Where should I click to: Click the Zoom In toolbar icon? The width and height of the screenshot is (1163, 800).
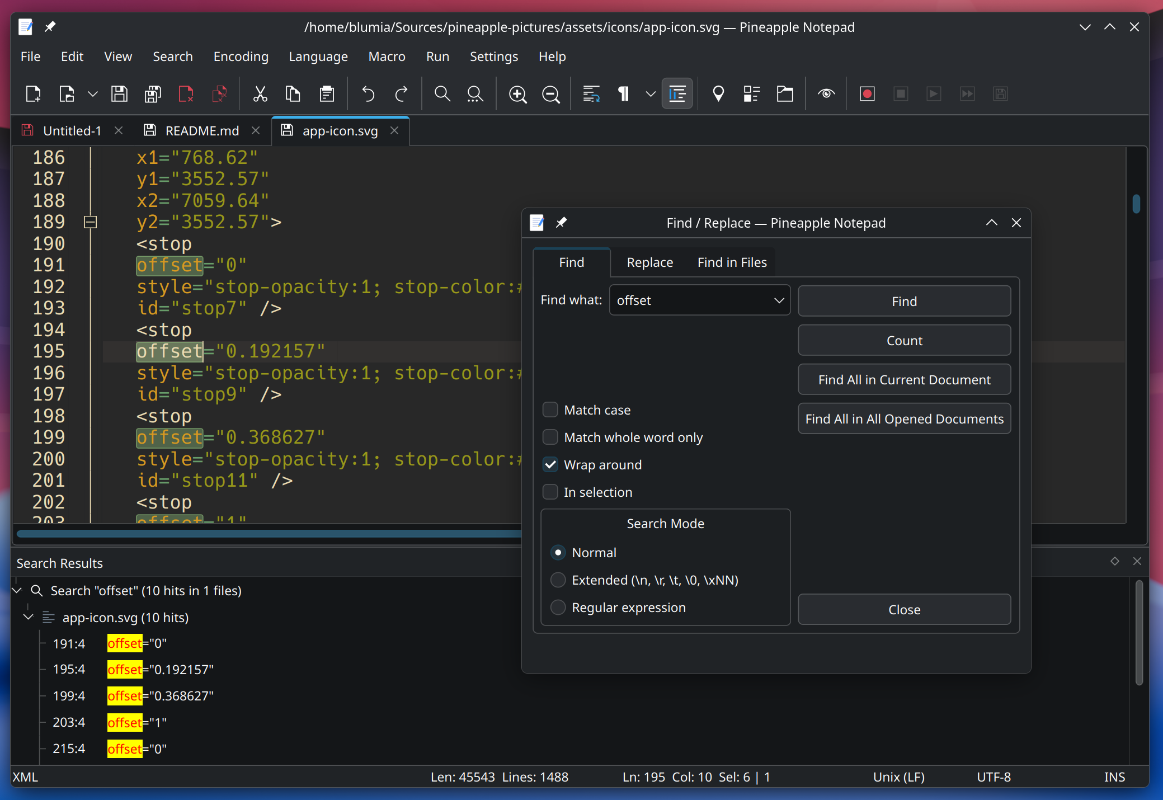(x=517, y=93)
